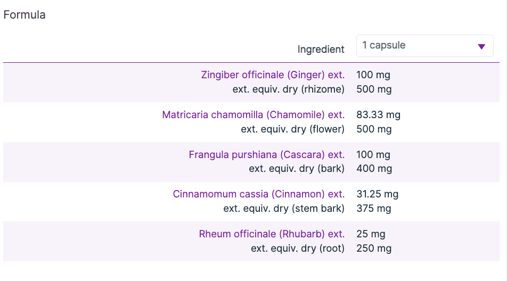
Task: Click the purple dropdown arrow triangle
Action: (481, 46)
